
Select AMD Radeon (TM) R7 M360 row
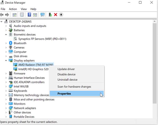33,65
